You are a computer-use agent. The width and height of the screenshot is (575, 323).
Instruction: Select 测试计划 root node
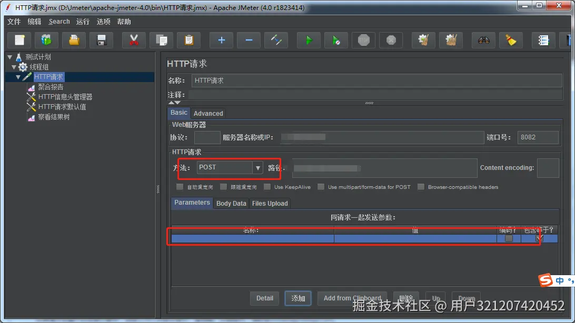(38, 57)
